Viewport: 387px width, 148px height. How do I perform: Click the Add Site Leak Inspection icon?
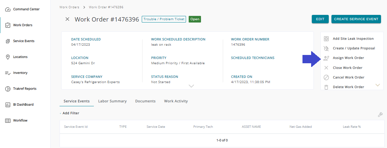(x=326, y=39)
